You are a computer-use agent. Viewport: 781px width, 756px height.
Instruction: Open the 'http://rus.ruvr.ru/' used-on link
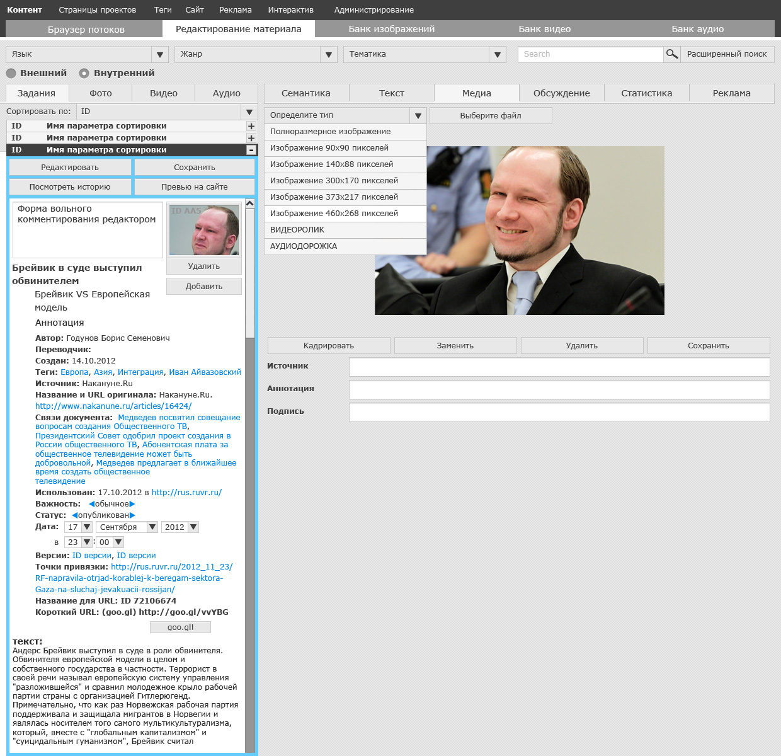click(186, 493)
